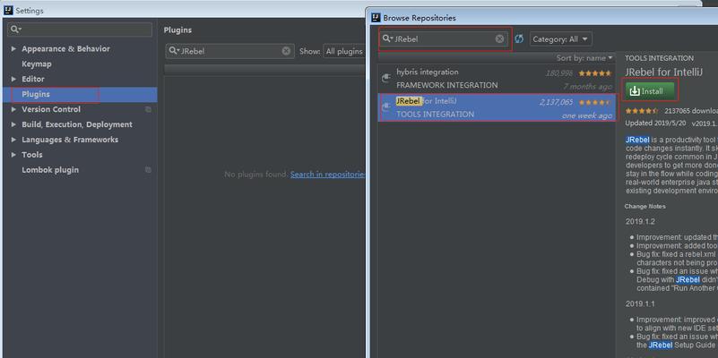The width and height of the screenshot is (718, 358).
Task: Click the Settings sidebar search magnifier icon
Action: click(15, 30)
